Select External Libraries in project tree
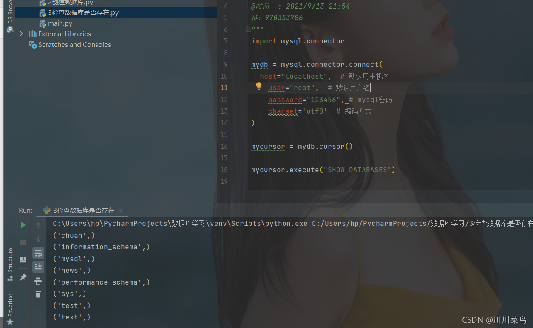533x328 pixels. [64, 34]
